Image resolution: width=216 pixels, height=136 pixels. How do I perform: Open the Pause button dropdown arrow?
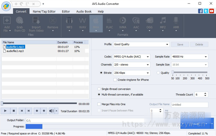click(212, 124)
